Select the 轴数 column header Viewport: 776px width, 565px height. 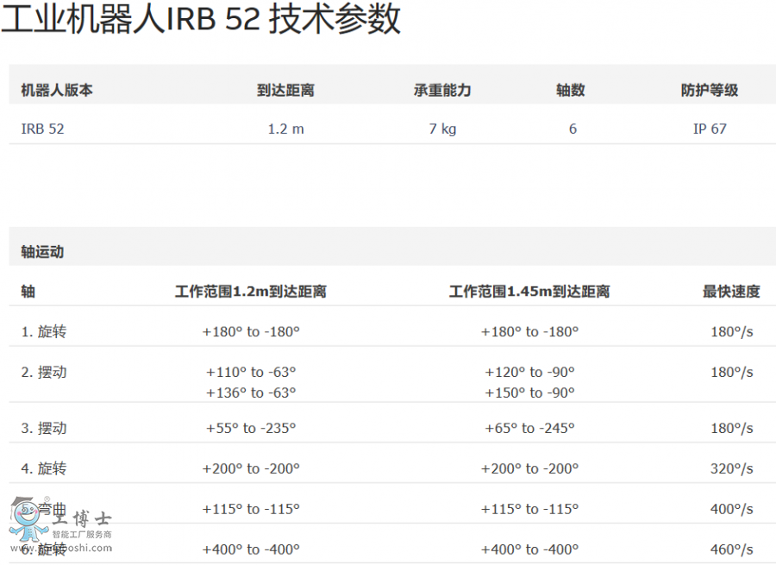pos(571,90)
